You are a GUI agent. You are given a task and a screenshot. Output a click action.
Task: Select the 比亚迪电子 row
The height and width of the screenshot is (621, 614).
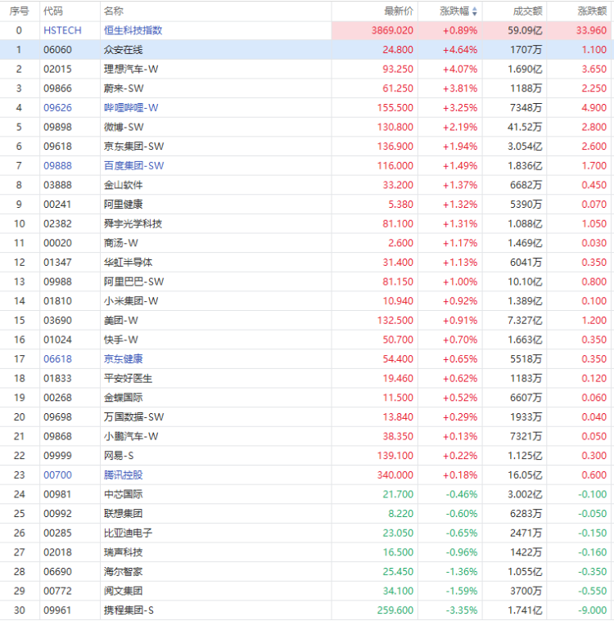click(x=307, y=533)
